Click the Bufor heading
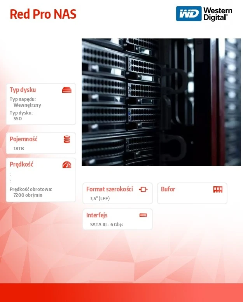243x302 pixels. coord(168,189)
